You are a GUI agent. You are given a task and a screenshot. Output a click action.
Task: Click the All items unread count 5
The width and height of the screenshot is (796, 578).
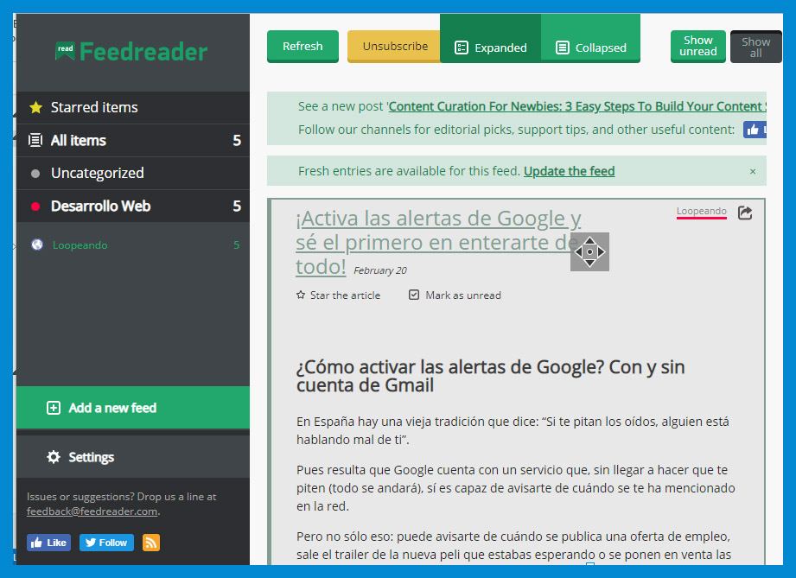point(237,141)
